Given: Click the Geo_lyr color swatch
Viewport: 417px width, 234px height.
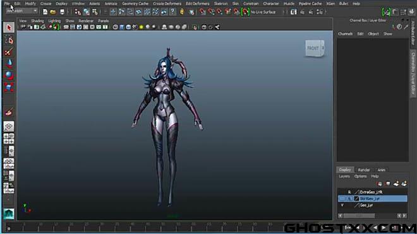Looking at the screenshot, I should tap(356, 206).
